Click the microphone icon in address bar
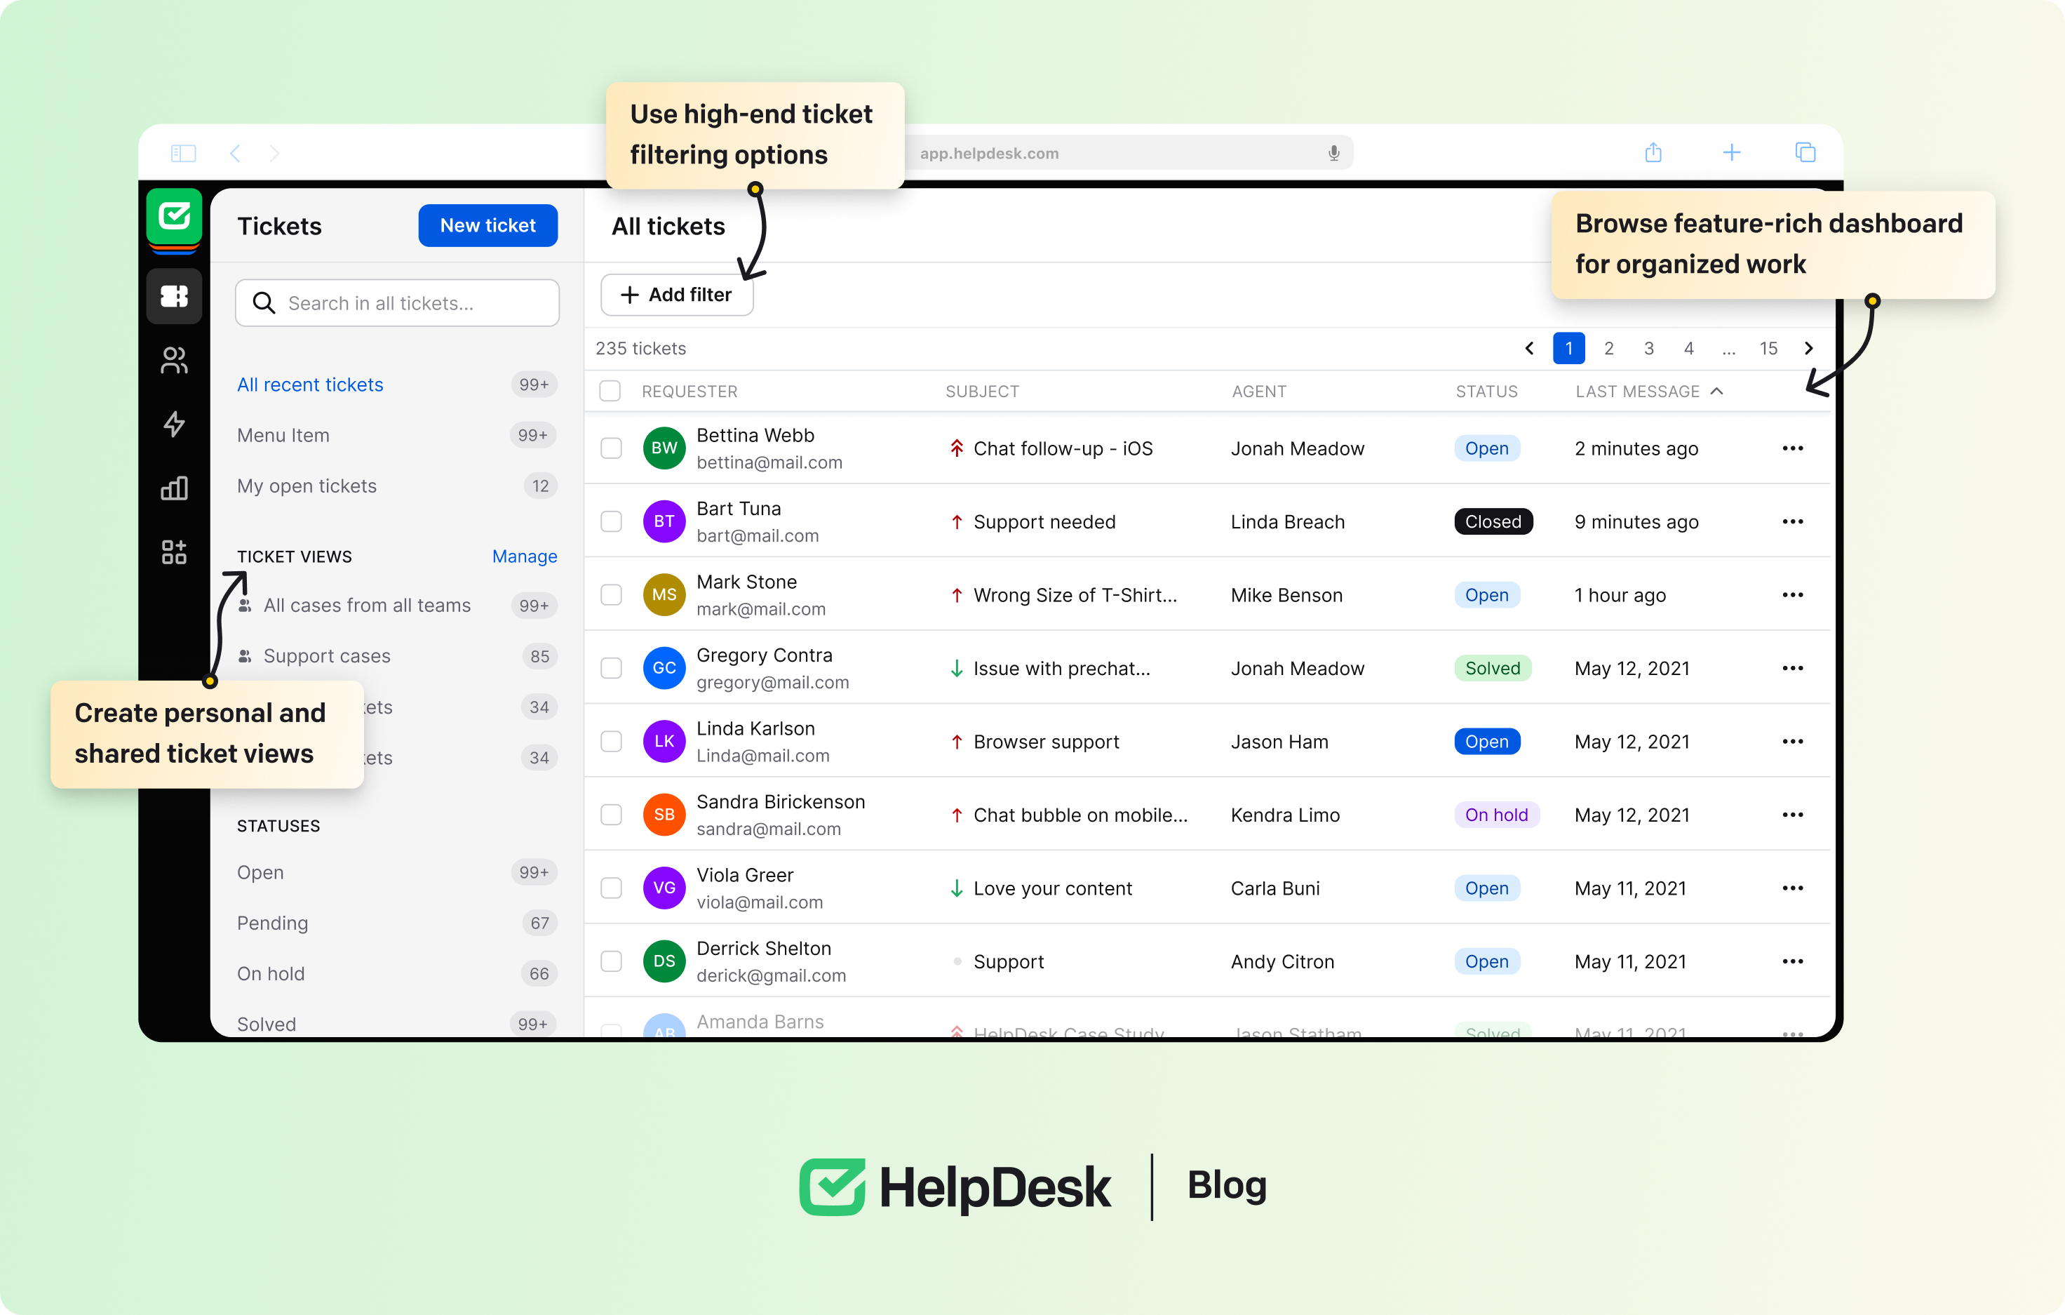 (x=1333, y=154)
